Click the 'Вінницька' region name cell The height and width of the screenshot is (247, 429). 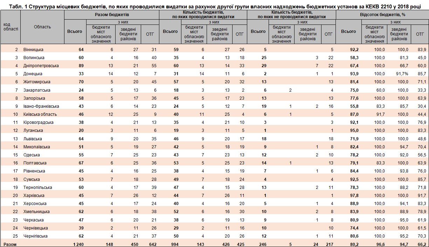tap(33, 50)
